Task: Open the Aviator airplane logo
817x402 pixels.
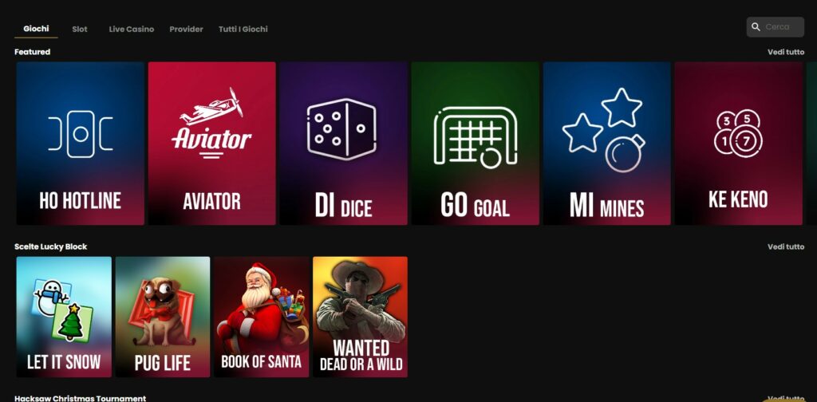Action: point(211,123)
